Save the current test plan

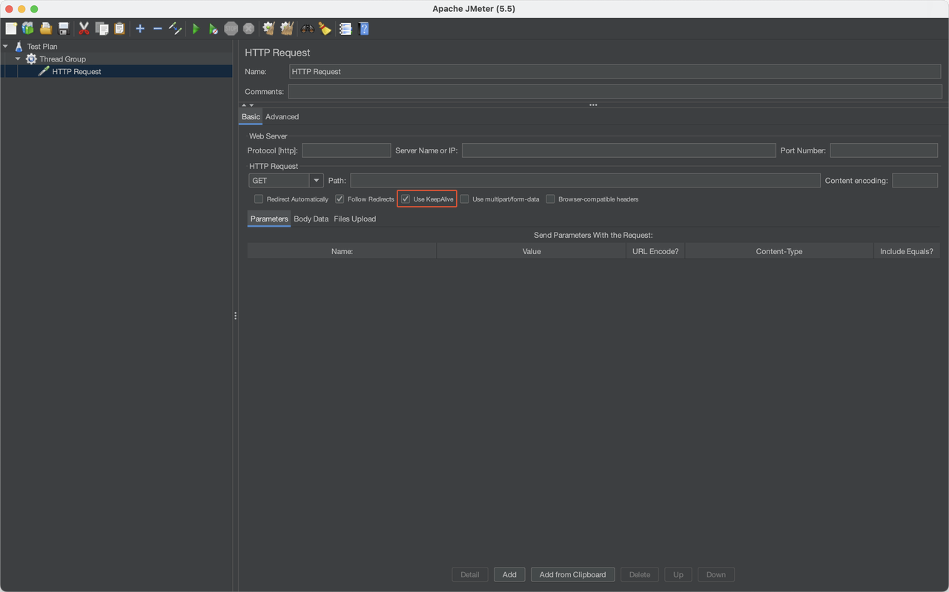(x=64, y=28)
